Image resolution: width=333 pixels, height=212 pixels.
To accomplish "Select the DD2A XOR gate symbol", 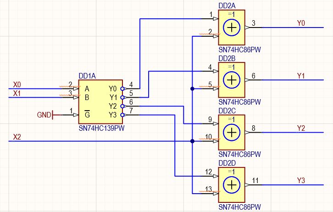I will [232, 28].
